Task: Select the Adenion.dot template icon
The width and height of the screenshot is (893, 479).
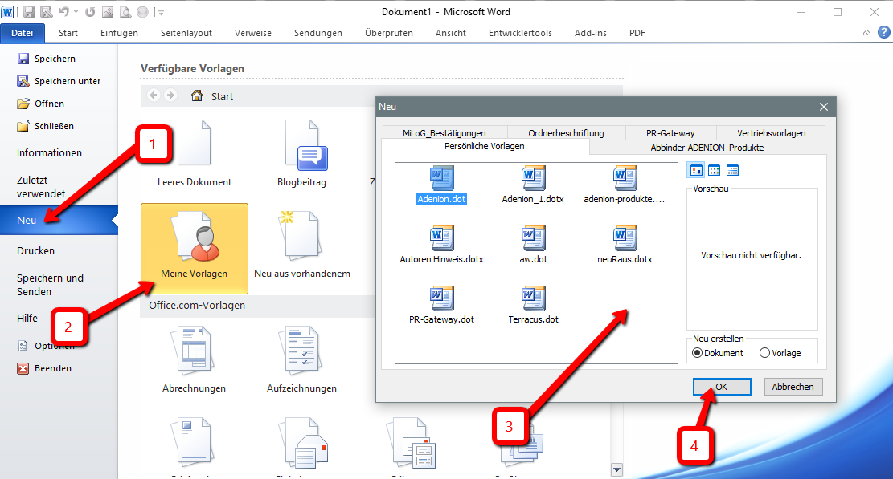Action: (441, 178)
